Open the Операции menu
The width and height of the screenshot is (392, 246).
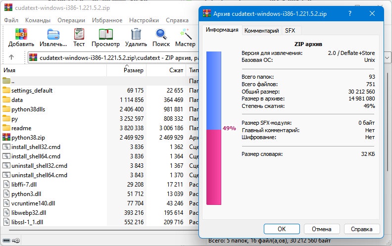tap(71, 20)
